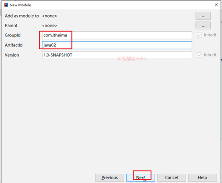Image resolution: width=222 pixels, height=183 pixels.
Task: Focus the GroupId input field
Action: 117,35
